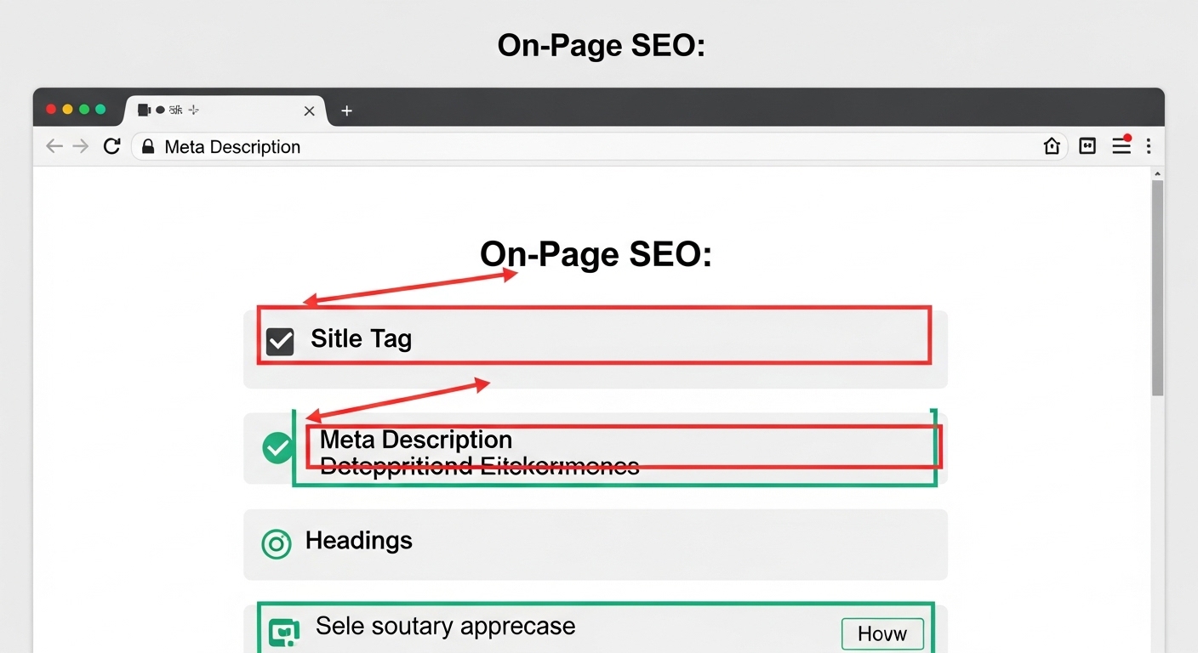Click the browser back arrow
The height and width of the screenshot is (653, 1198).
pos(54,146)
